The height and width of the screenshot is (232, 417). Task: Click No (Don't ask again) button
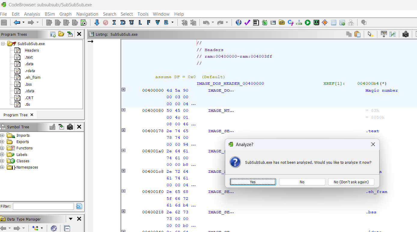351,182
